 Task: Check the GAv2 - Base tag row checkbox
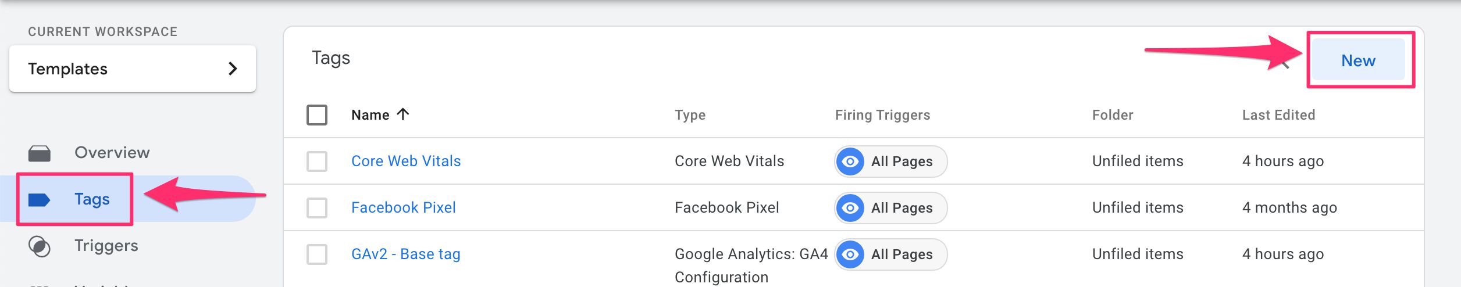(x=317, y=254)
